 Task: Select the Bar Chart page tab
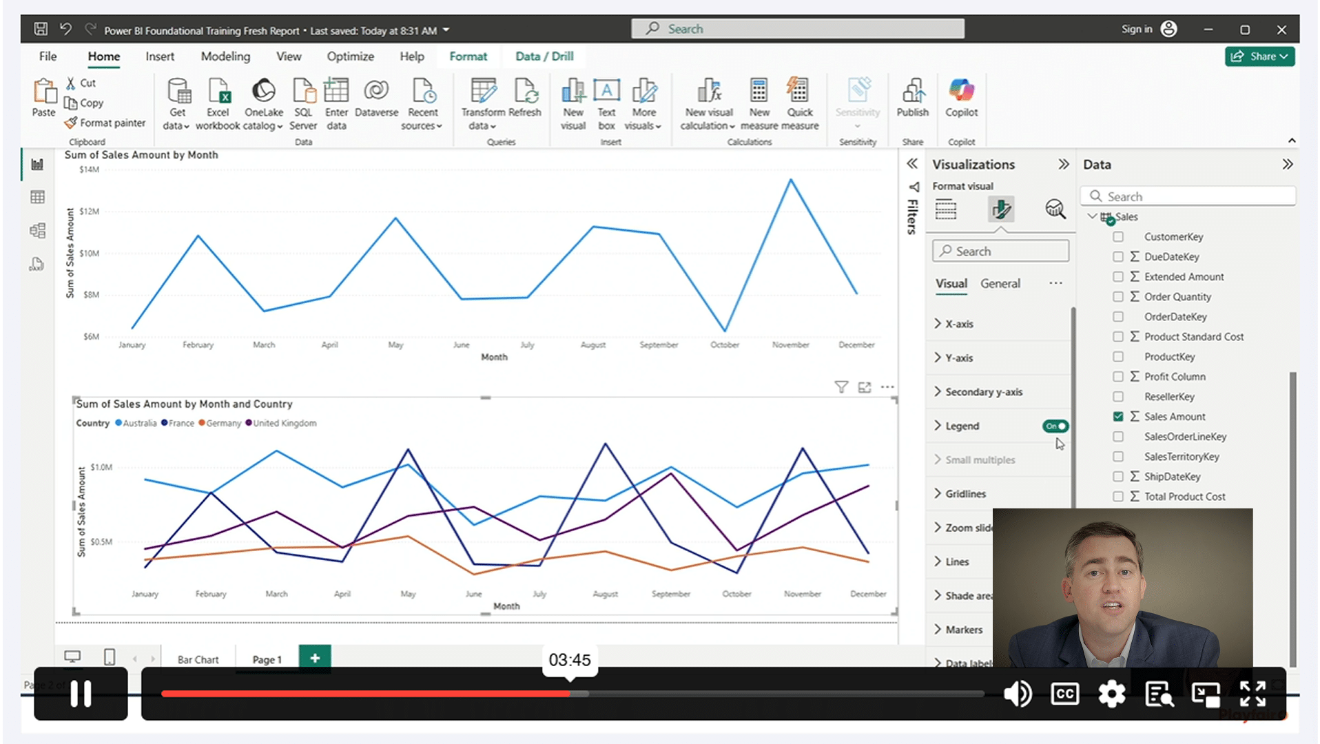coord(198,659)
